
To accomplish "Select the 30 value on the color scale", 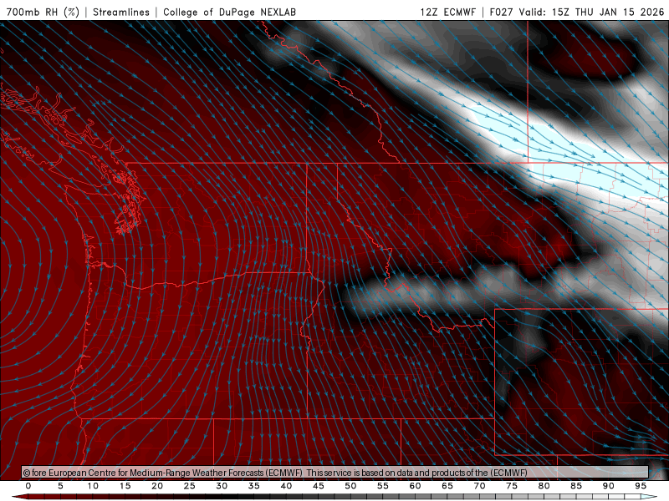I will (222, 486).
